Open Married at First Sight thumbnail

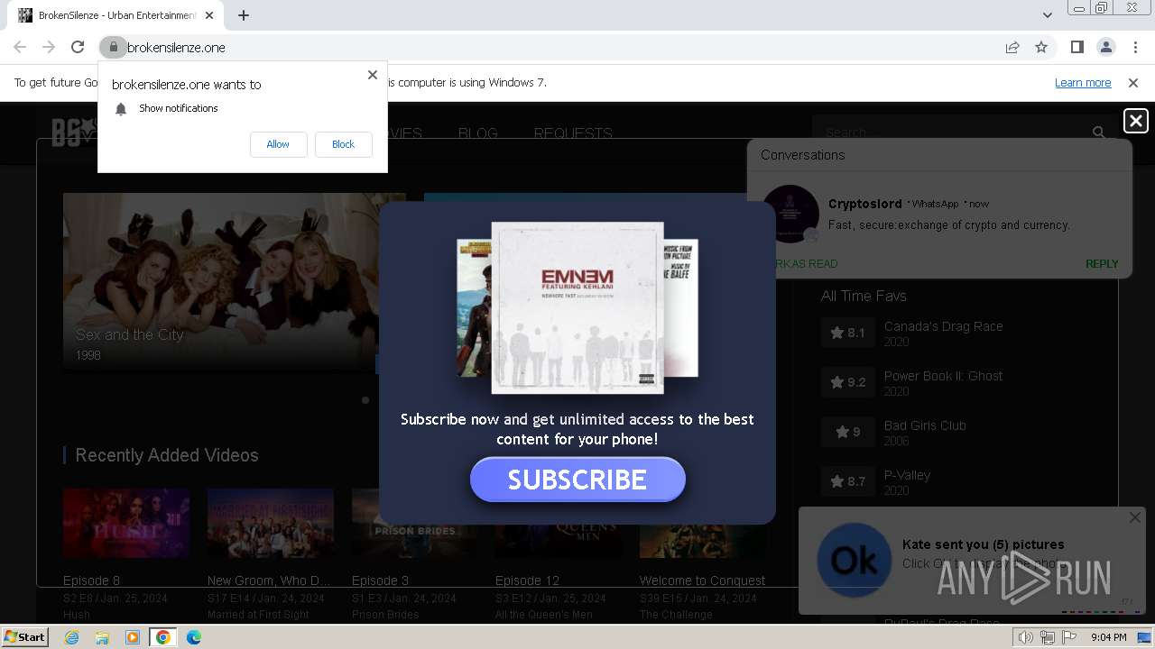tap(271, 524)
